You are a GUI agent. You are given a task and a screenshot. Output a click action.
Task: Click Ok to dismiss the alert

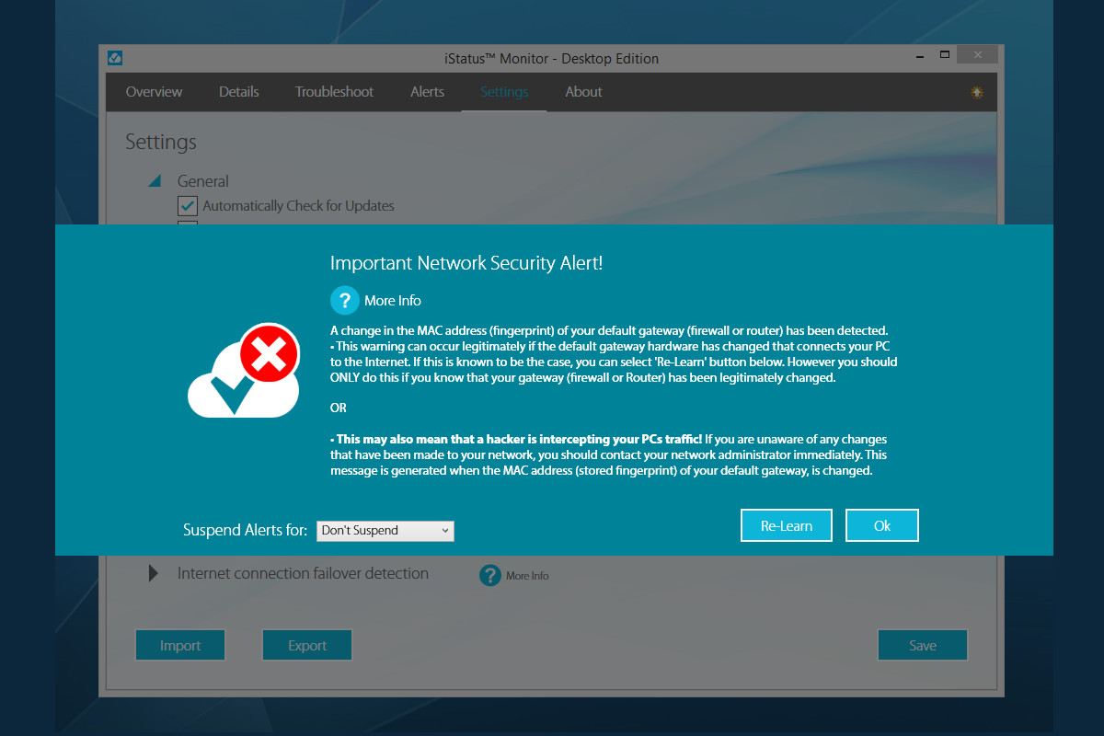click(x=882, y=525)
